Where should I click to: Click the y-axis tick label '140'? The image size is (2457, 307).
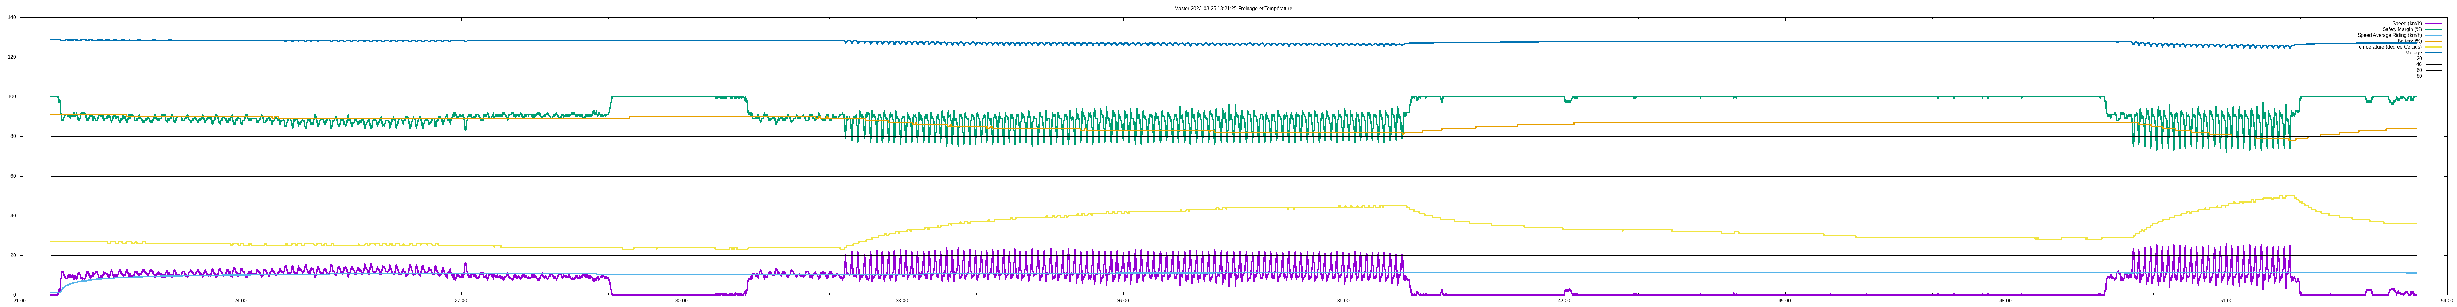(x=11, y=17)
